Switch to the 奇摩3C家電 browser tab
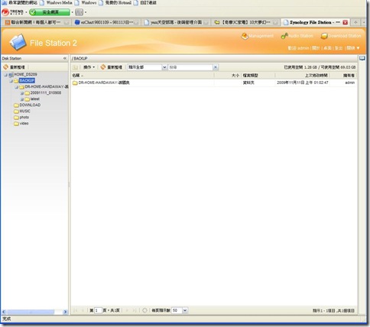Screen dimensions: 370x327 click(245, 22)
